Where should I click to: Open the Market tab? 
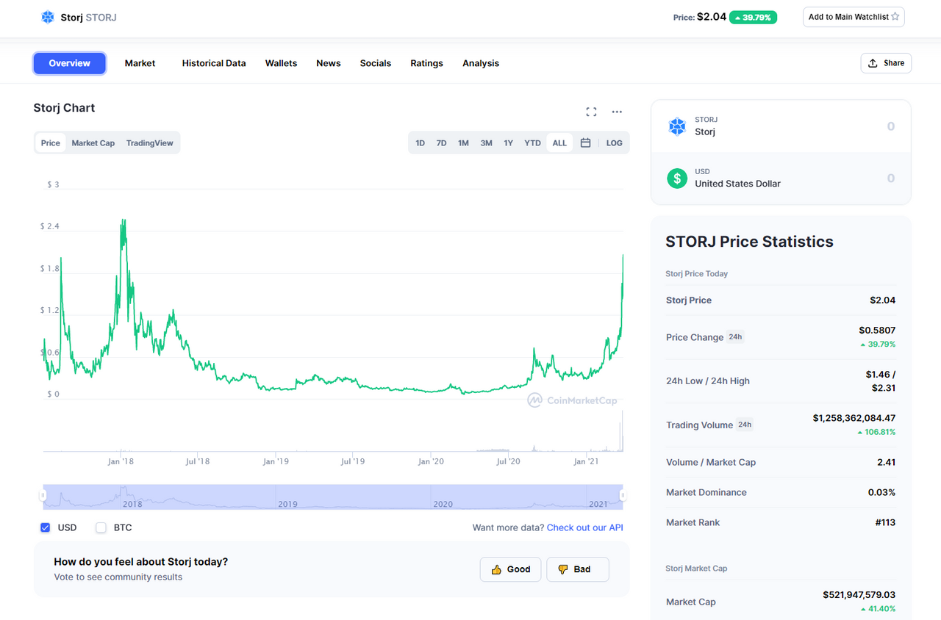[140, 63]
